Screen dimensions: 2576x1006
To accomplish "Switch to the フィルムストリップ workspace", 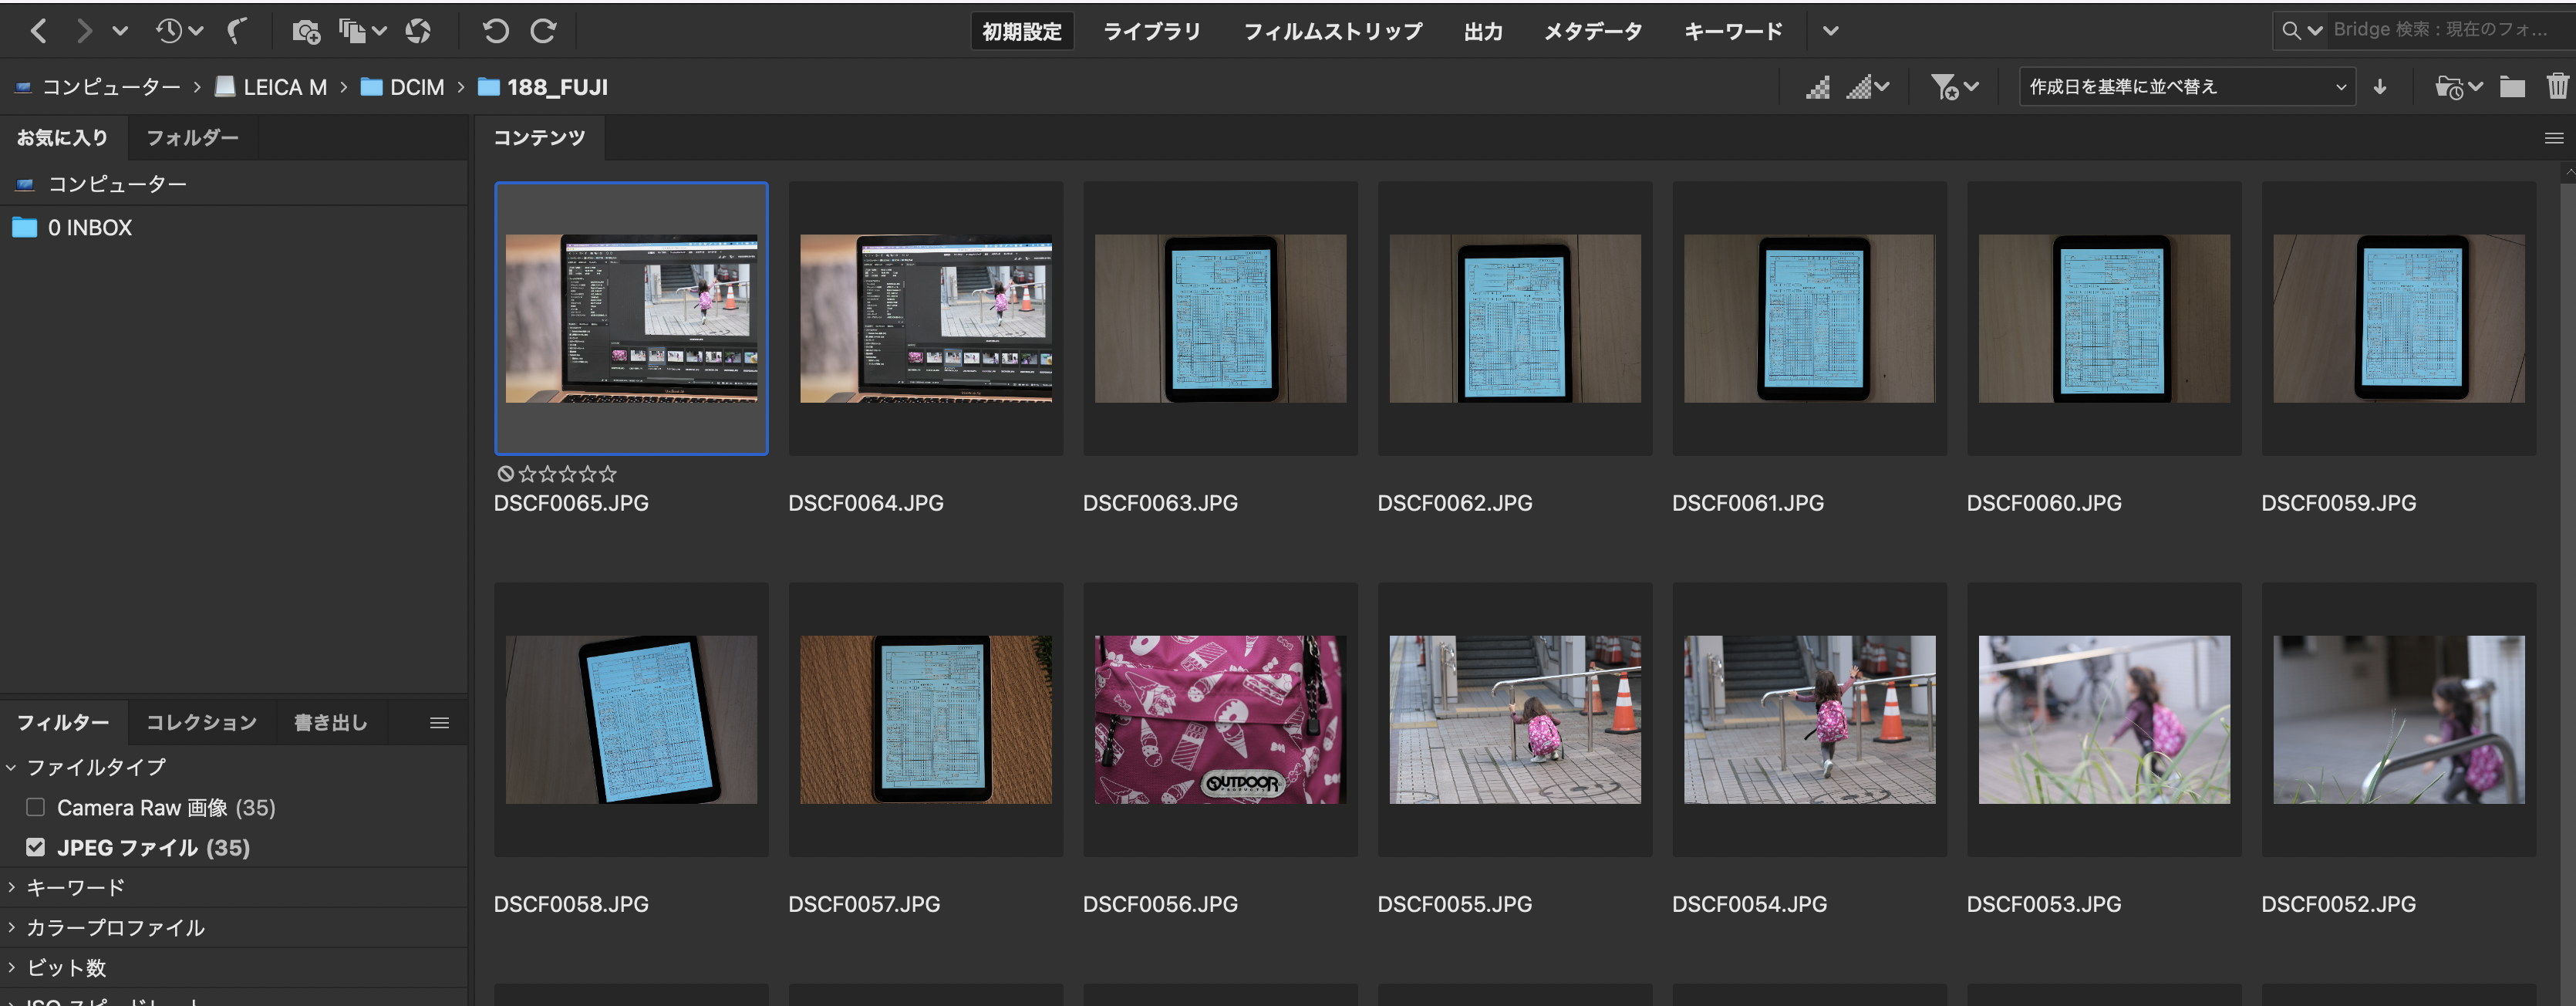I will point(1332,31).
